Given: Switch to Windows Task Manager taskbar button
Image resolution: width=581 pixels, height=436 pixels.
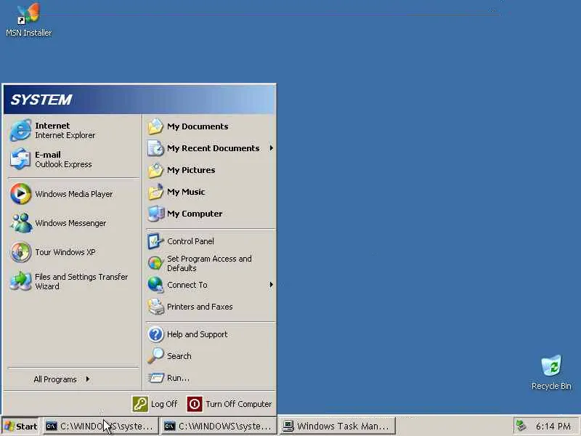Looking at the screenshot, I should [337, 426].
